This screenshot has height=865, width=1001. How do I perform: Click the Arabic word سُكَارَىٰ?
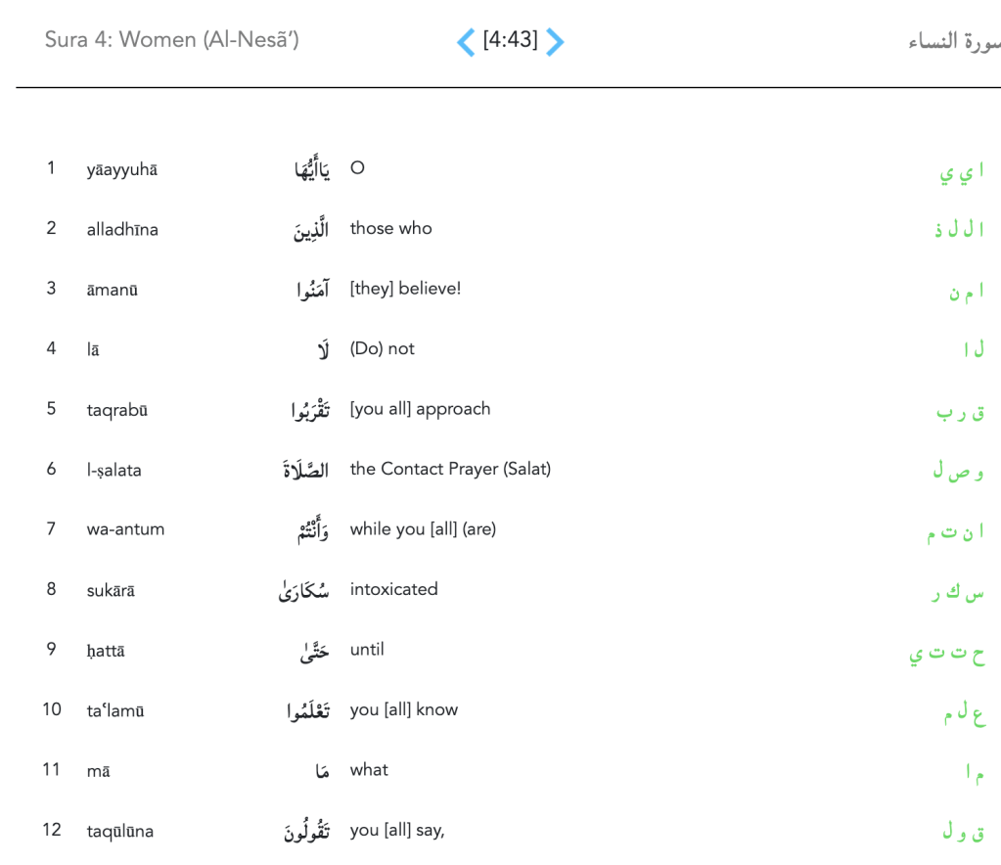(x=304, y=591)
